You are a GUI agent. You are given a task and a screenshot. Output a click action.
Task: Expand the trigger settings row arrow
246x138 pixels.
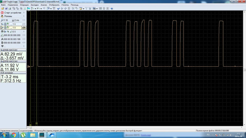click(x=24, y=32)
